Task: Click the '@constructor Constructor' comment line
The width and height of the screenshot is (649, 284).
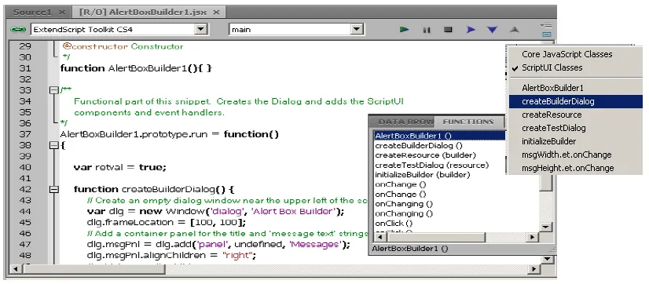Action: (x=123, y=46)
